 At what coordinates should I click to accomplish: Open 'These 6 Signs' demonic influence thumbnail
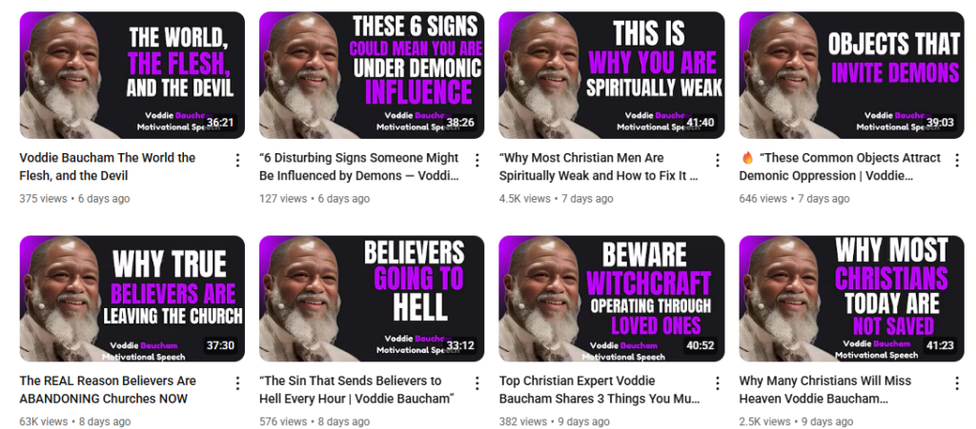coord(372,75)
